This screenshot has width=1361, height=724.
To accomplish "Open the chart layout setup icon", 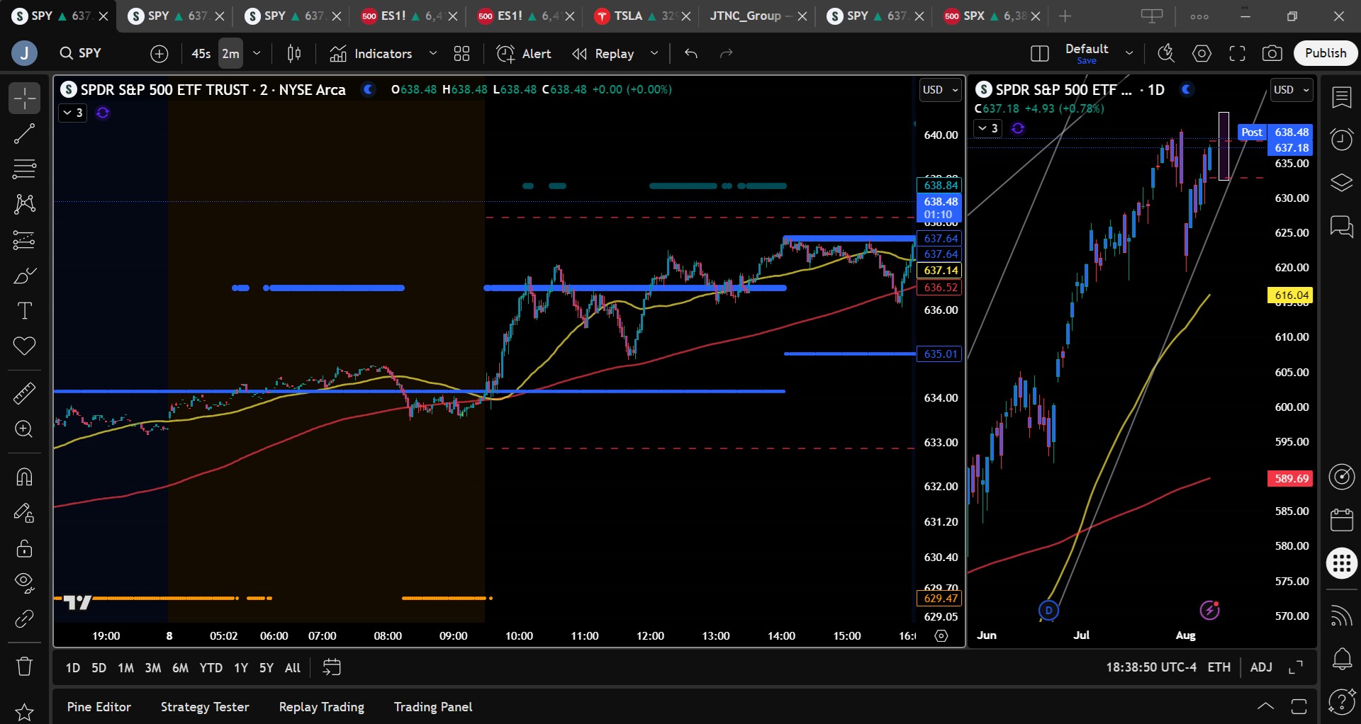I will coord(1040,53).
